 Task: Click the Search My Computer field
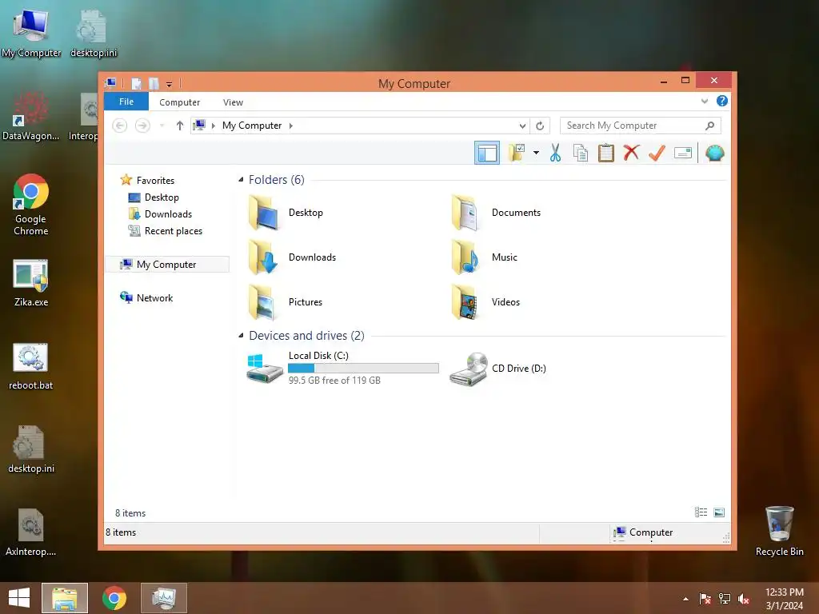click(641, 126)
